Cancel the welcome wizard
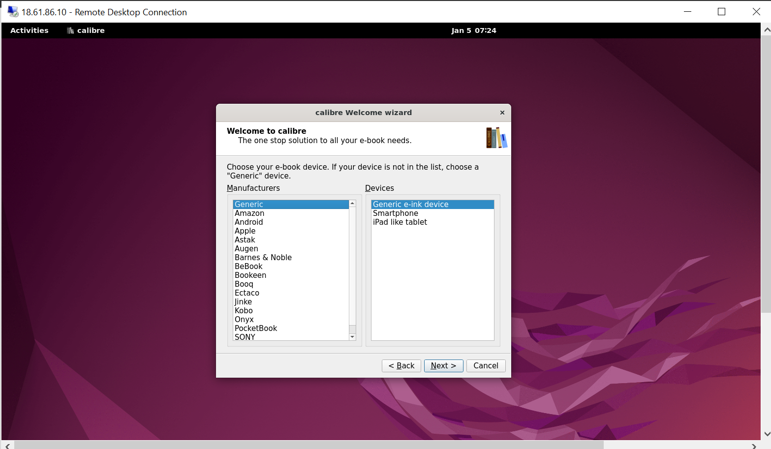This screenshot has width=771, height=449. pos(486,365)
